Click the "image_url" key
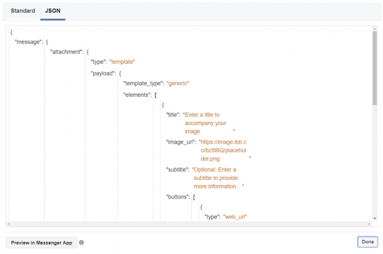 (181, 142)
